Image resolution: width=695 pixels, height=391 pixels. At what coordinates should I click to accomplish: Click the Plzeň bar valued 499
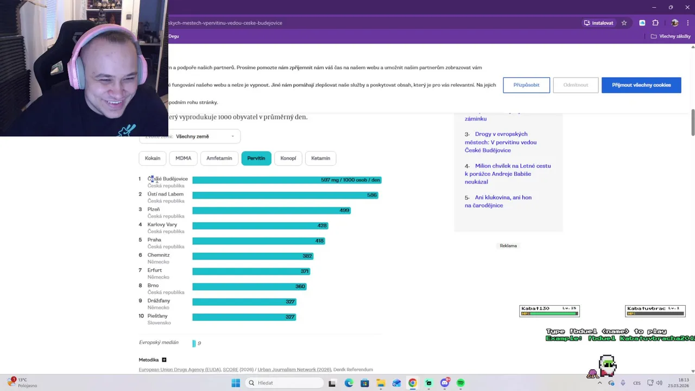tap(271, 210)
